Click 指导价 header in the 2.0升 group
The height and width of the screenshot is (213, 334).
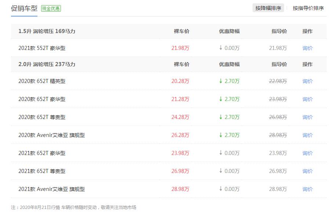coord(279,64)
